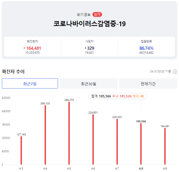Click the red 심각 alert badge
The height and width of the screenshot is (172, 179).
(97, 14)
